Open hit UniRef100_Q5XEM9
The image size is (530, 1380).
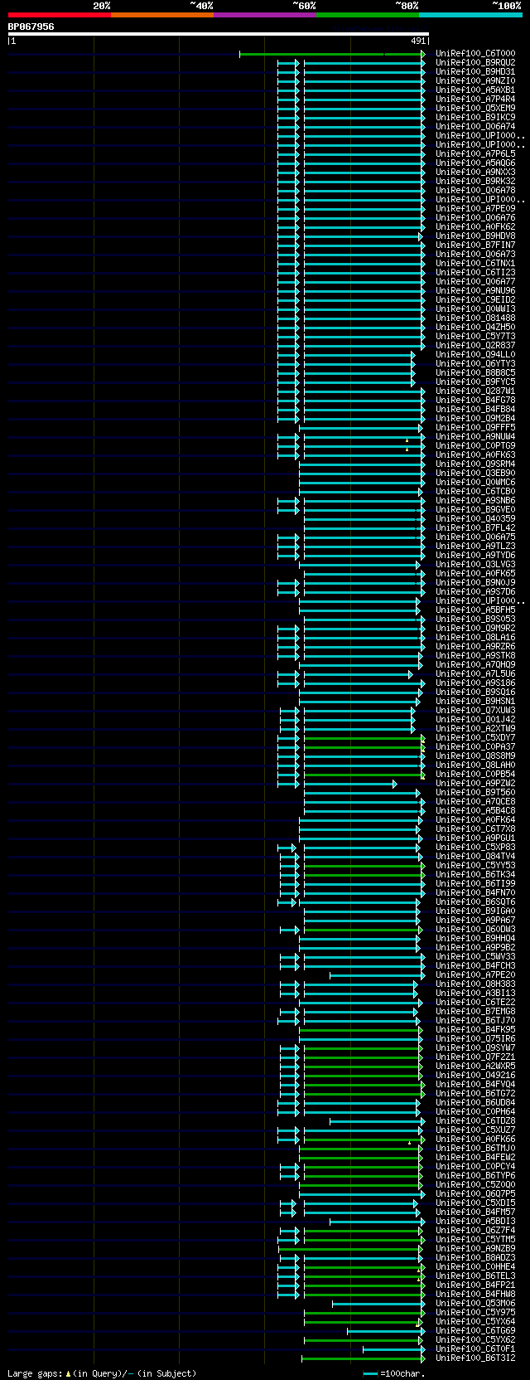(x=475, y=109)
